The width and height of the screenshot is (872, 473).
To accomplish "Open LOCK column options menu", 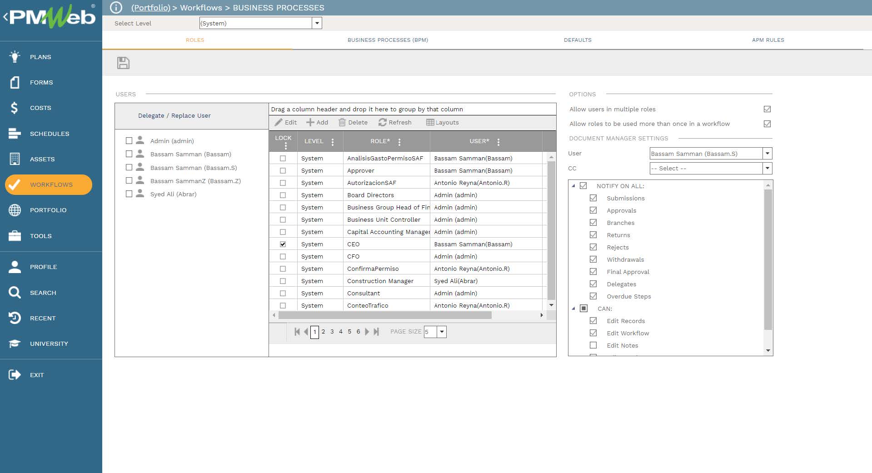I will (286, 146).
